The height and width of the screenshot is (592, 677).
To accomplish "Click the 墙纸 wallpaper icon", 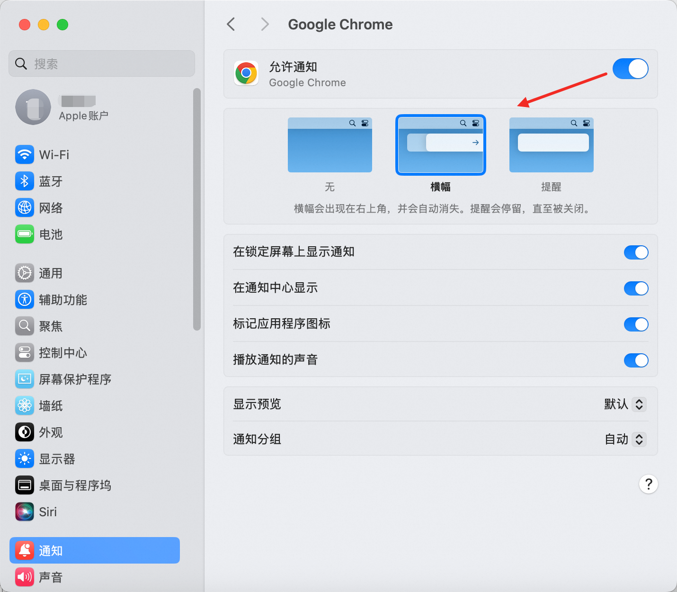I will 25,406.
